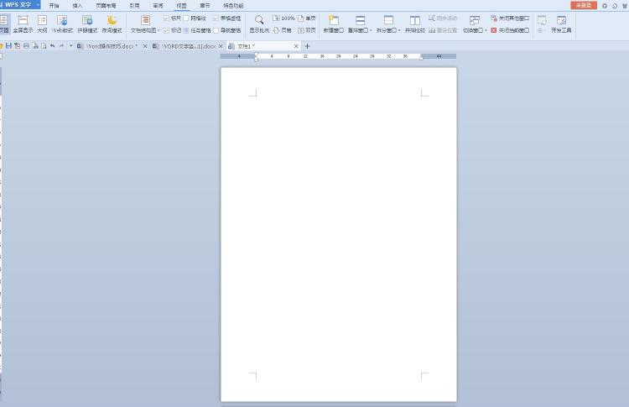Enable eye protection mode

[87, 23]
